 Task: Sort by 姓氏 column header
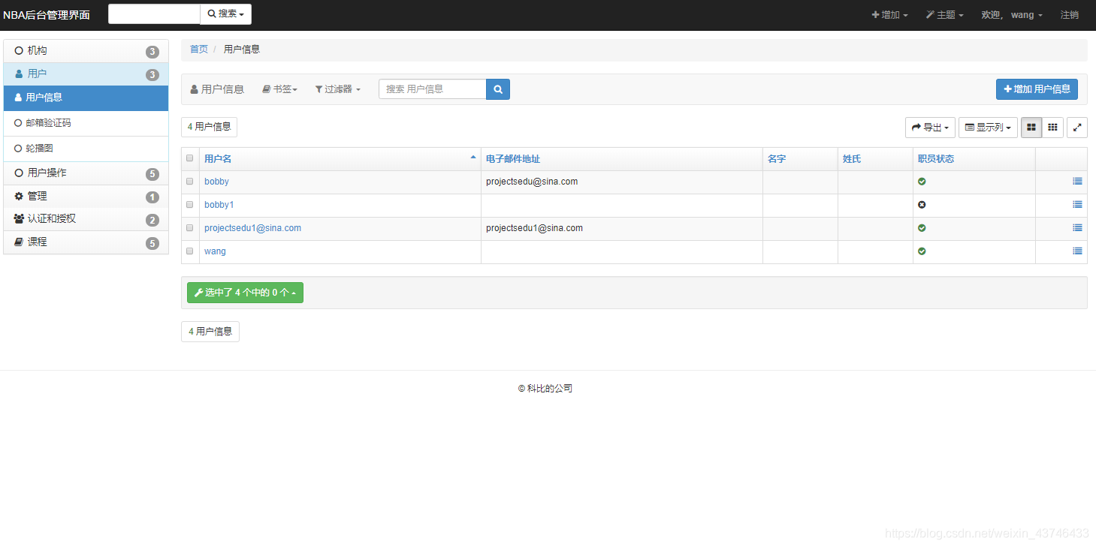852,159
